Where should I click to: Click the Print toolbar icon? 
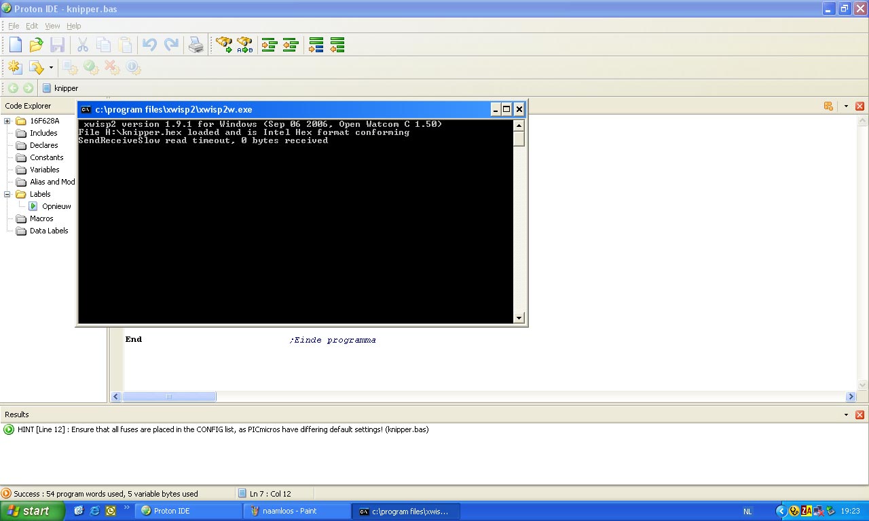pyautogui.click(x=196, y=45)
